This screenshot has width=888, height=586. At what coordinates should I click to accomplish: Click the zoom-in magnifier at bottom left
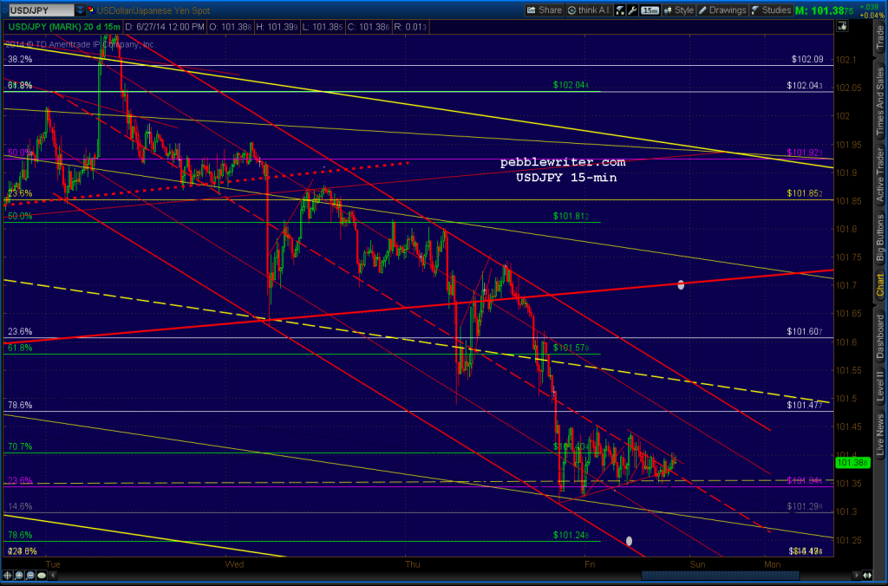point(19,575)
